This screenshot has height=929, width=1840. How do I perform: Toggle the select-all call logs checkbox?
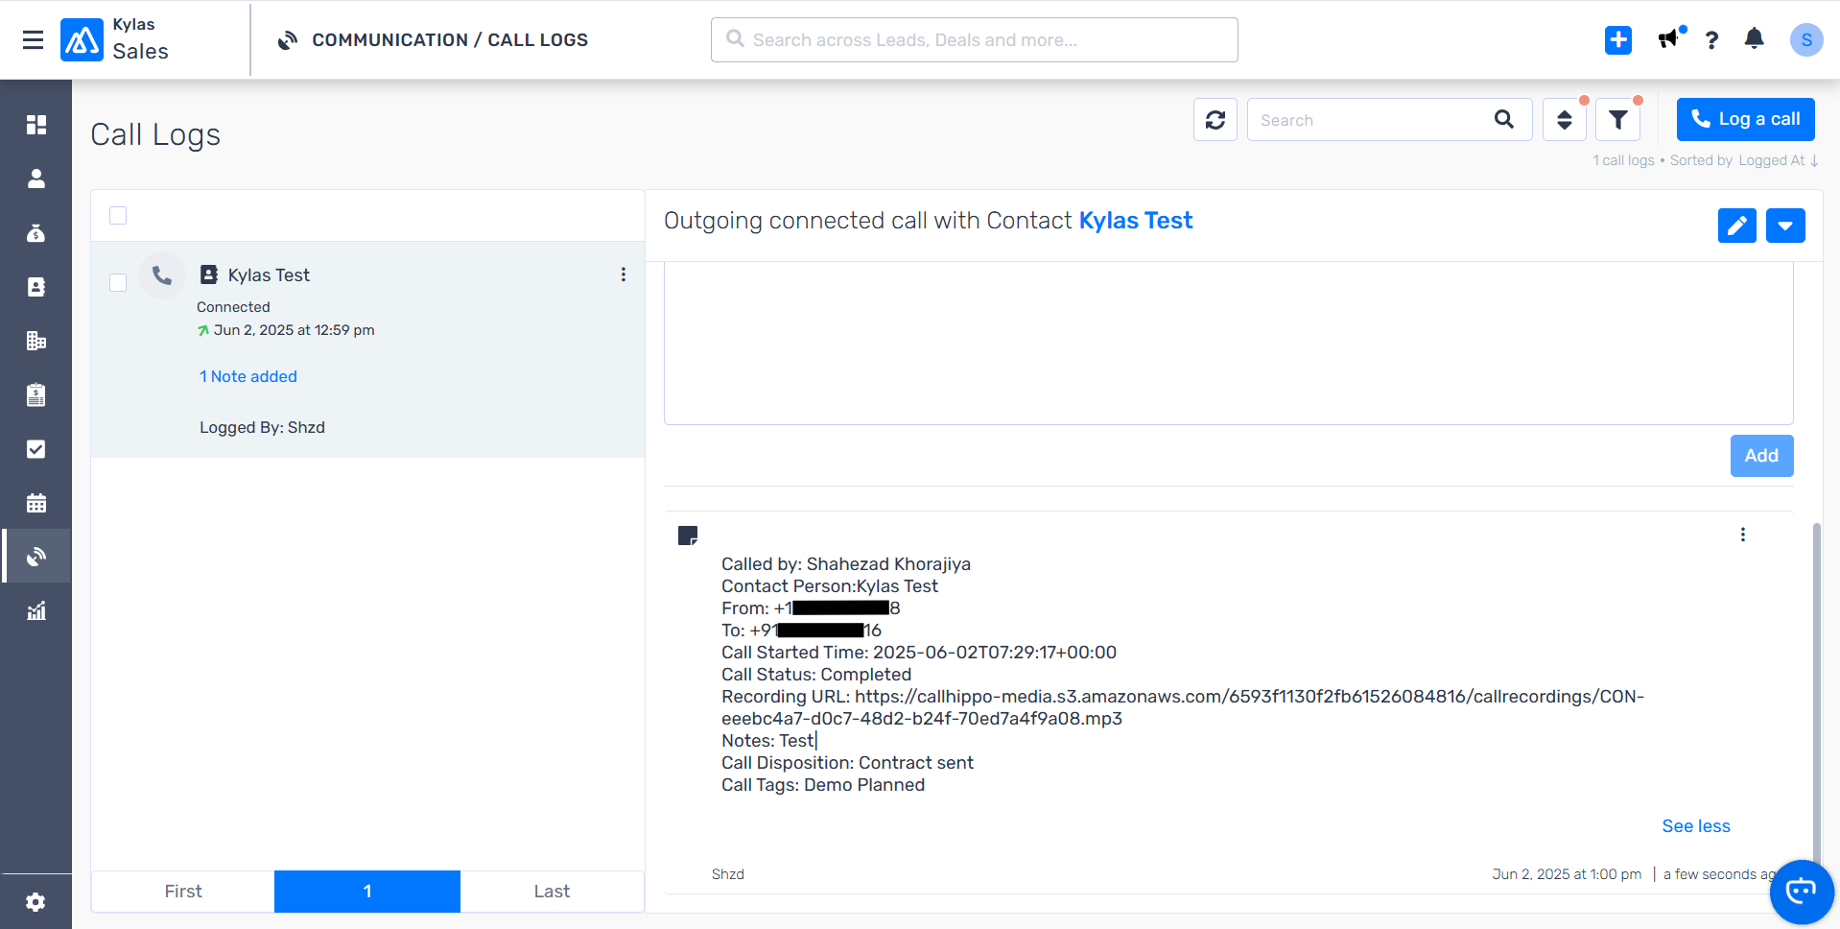click(118, 215)
